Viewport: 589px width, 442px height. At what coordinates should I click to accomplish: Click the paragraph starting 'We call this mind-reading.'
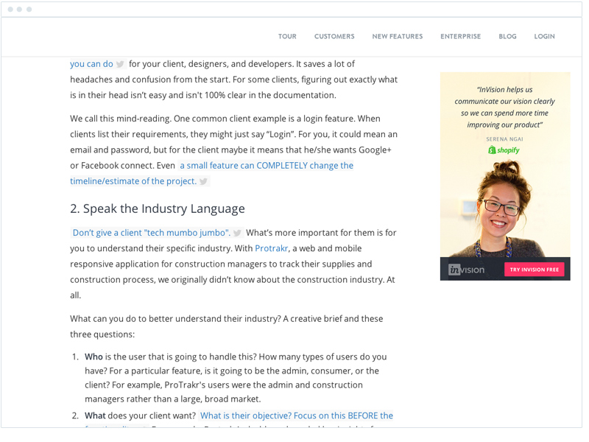pos(233,150)
